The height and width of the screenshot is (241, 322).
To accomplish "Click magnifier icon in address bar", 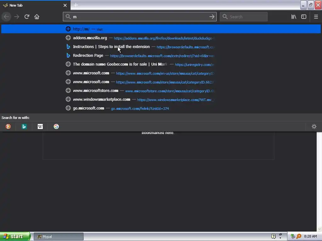I will (68, 17).
